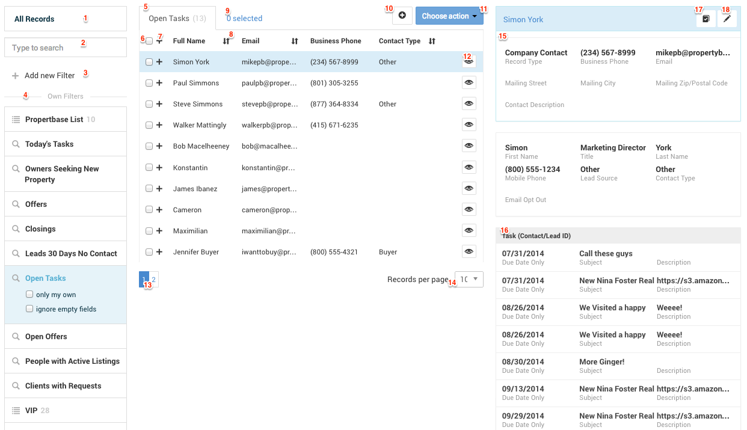Select All Records at the top left
Image resolution: width=747 pixels, height=430 pixels.
coord(34,19)
